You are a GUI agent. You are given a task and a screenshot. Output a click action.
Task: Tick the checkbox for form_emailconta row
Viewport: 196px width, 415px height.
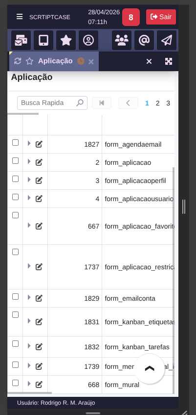pyautogui.click(x=16, y=297)
